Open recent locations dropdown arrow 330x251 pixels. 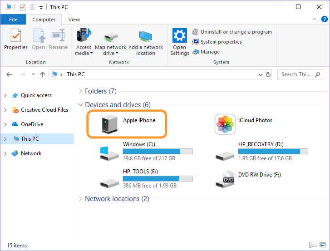tap(33, 74)
